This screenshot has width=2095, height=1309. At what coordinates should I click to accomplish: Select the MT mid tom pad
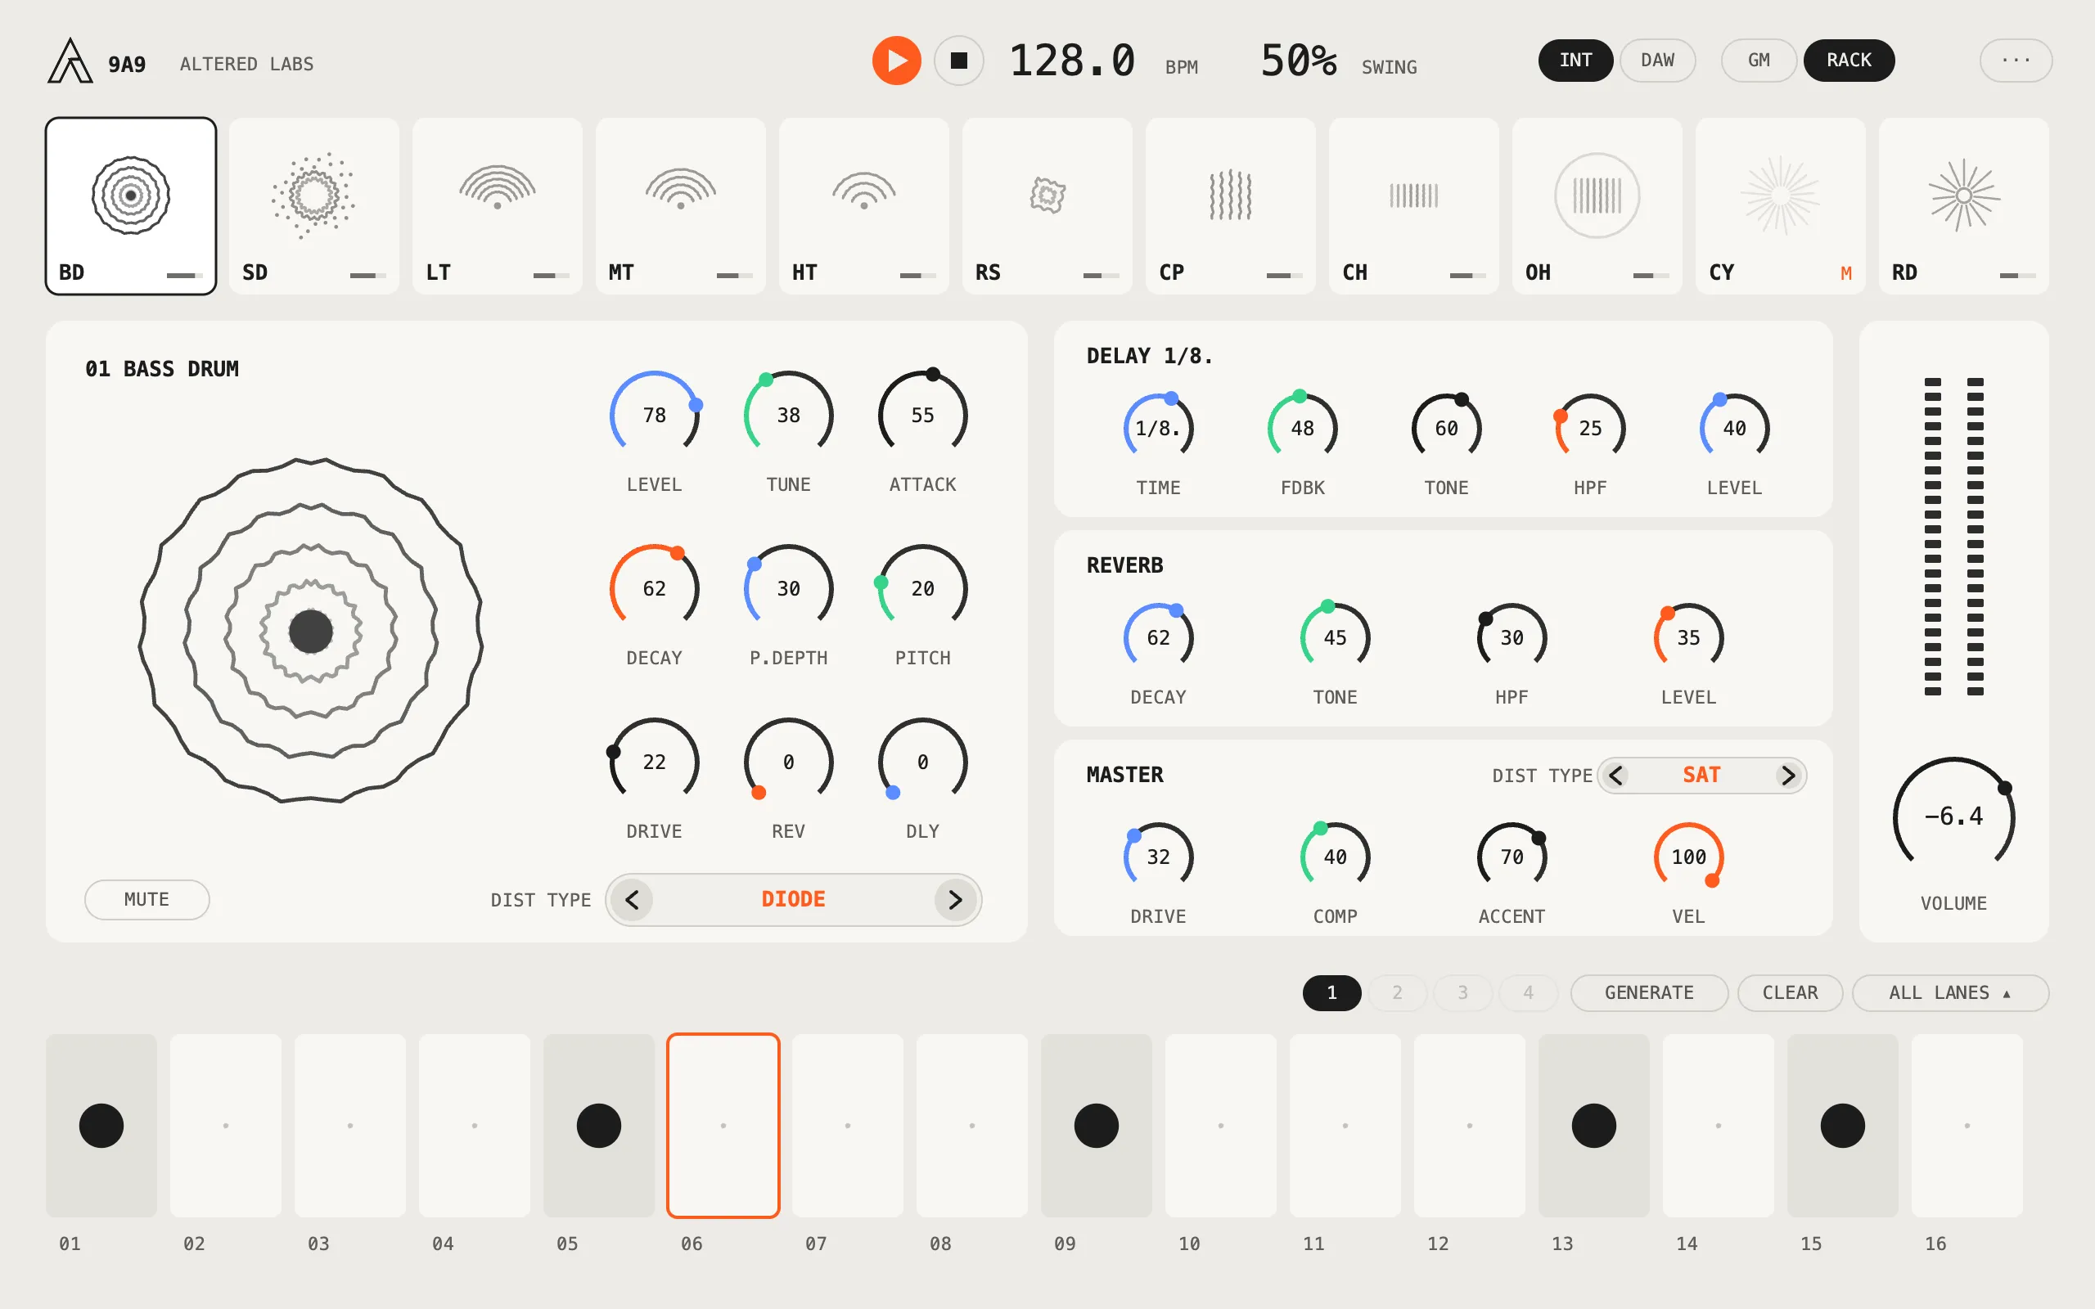pyautogui.click(x=682, y=206)
